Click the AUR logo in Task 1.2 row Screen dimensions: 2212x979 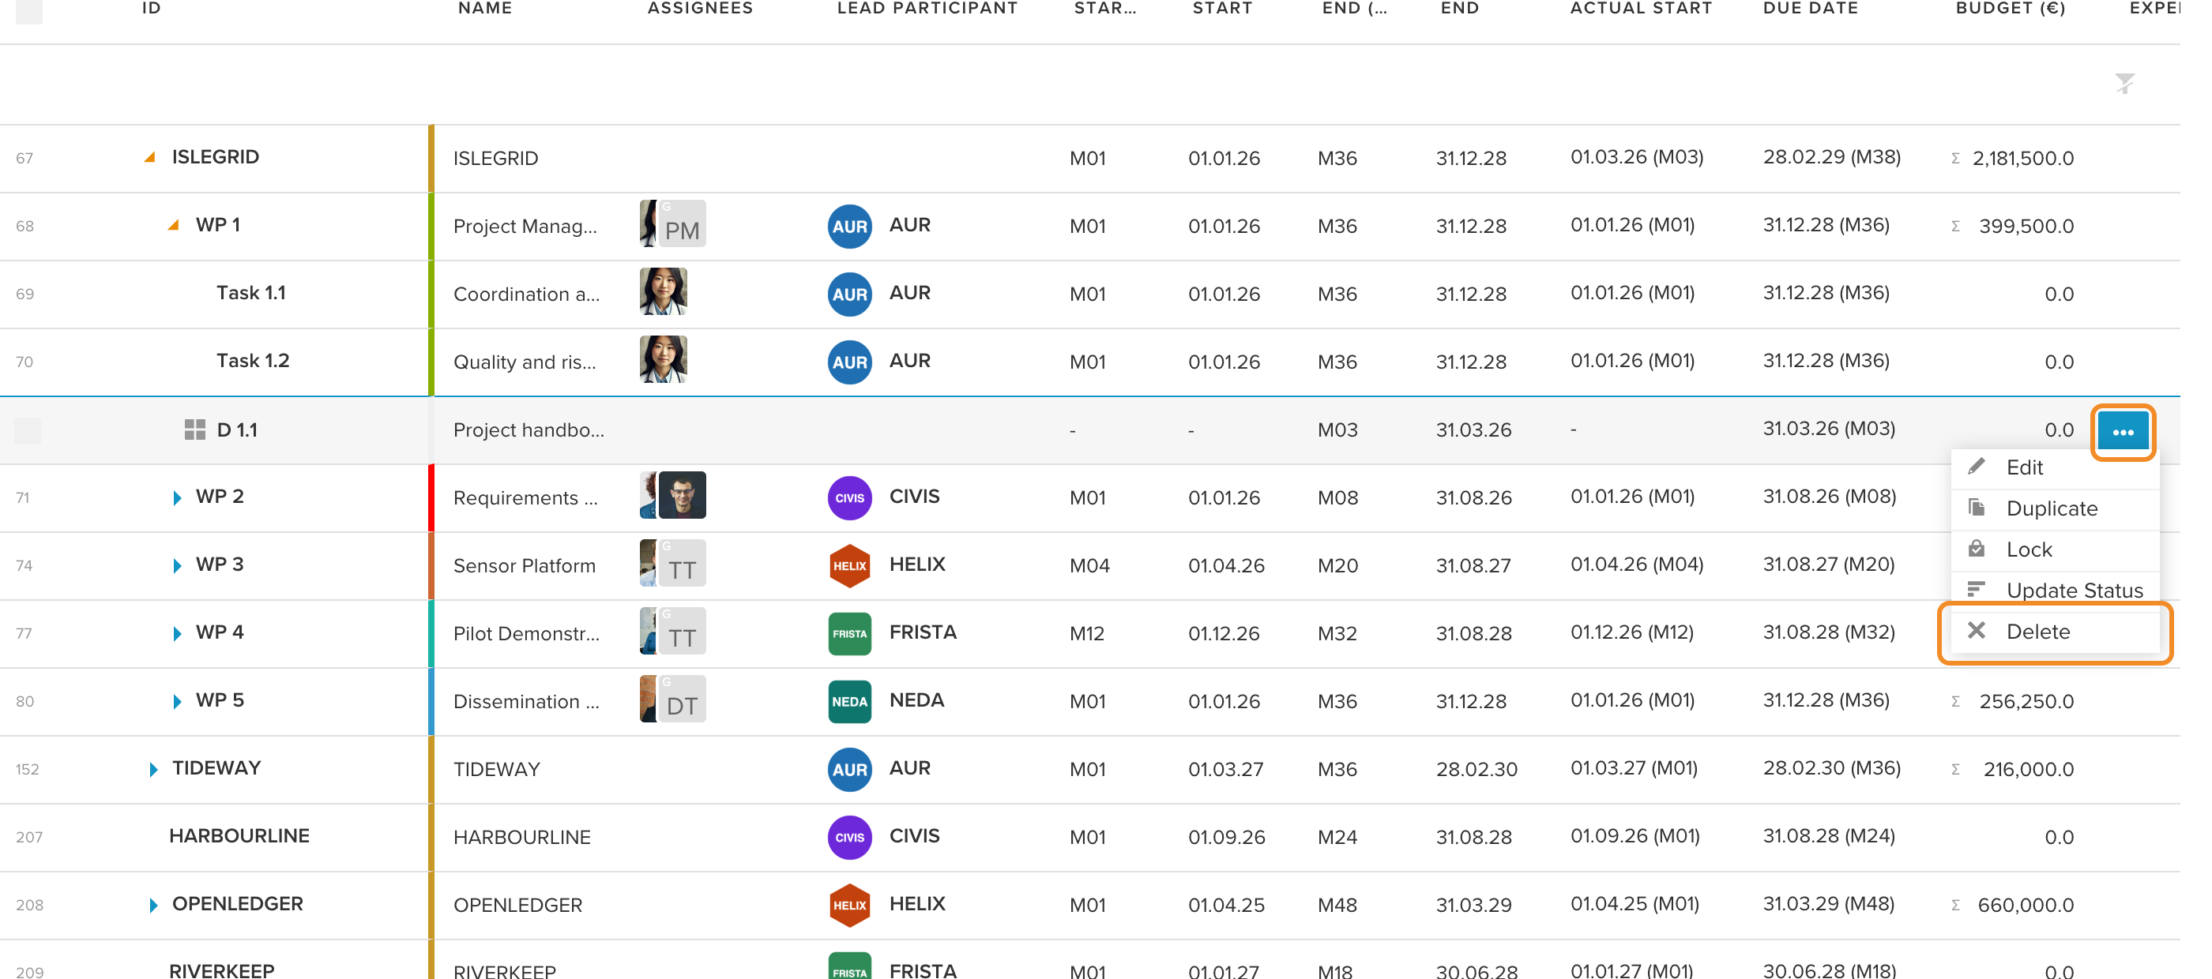point(849,362)
